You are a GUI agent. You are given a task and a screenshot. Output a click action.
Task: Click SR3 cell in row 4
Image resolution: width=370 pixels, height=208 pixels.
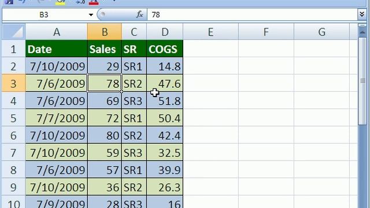click(134, 101)
